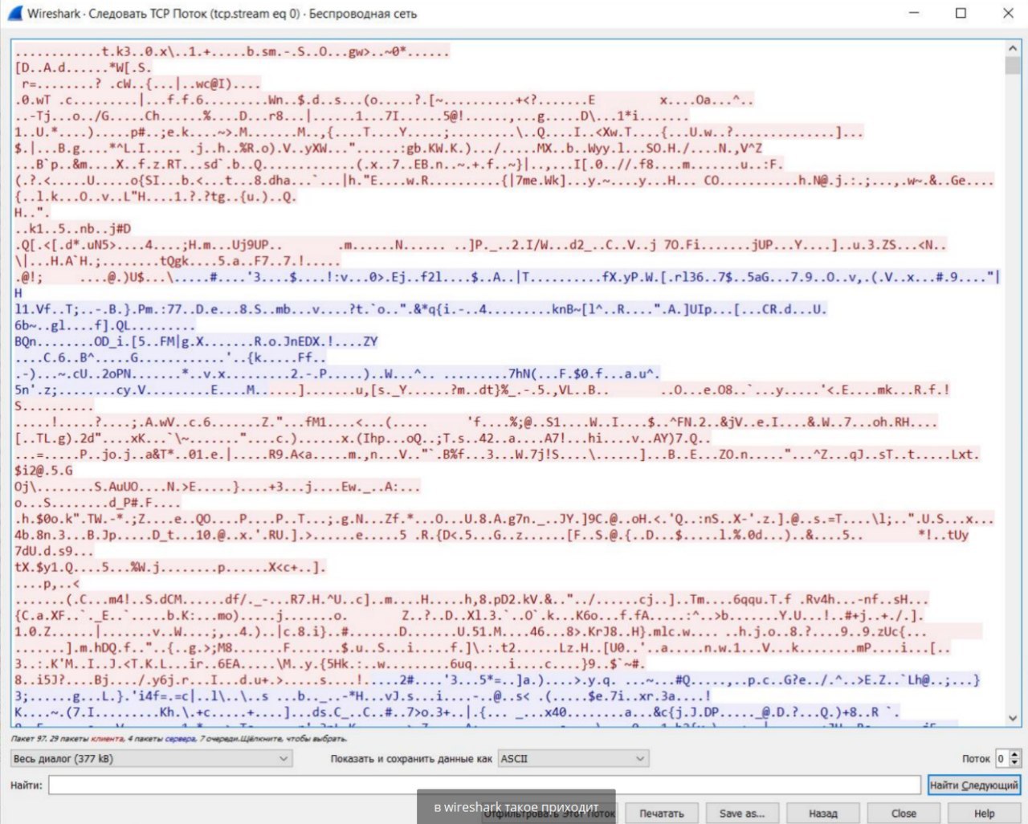Minimize the Wireshark stream window

point(914,13)
